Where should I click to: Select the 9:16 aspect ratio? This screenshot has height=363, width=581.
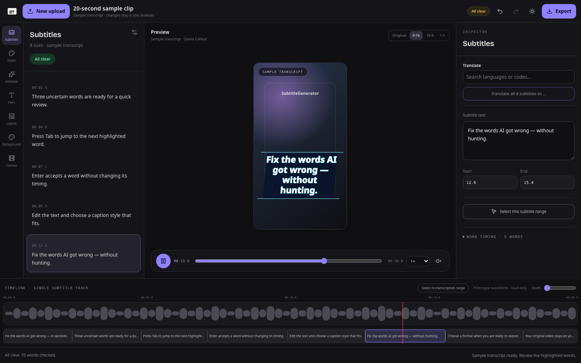point(416,35)
